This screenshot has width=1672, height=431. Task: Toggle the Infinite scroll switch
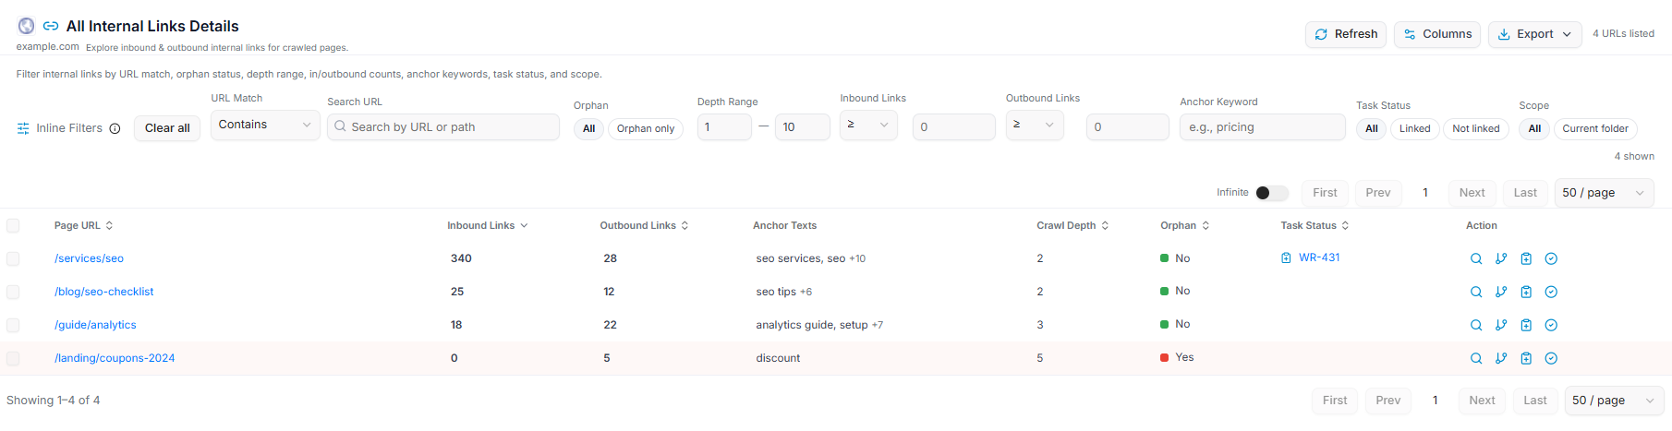[x=1272, y=193]
